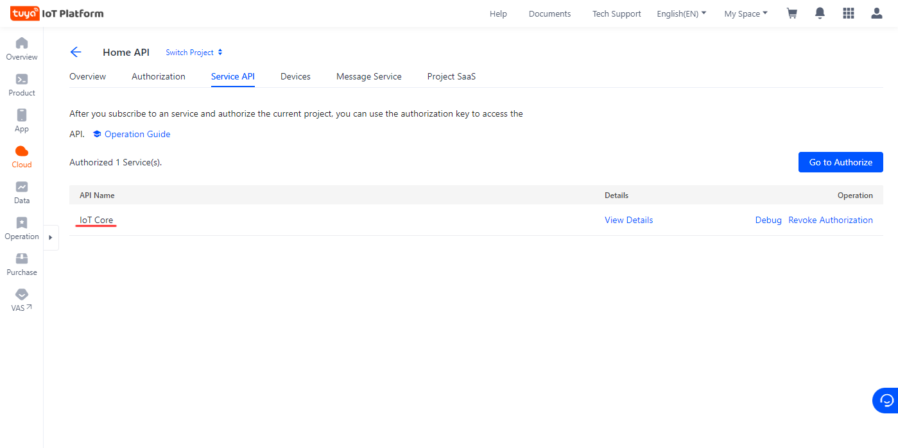The width and height of the screenshot is (898, 448).
Task: Expand the English(EN) language dropdown
Action: click(x=681, y=13)
